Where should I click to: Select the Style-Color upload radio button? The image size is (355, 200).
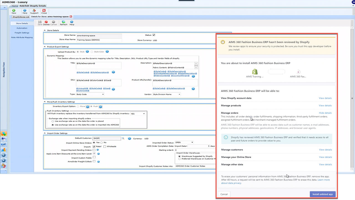(x=92, y=52)
